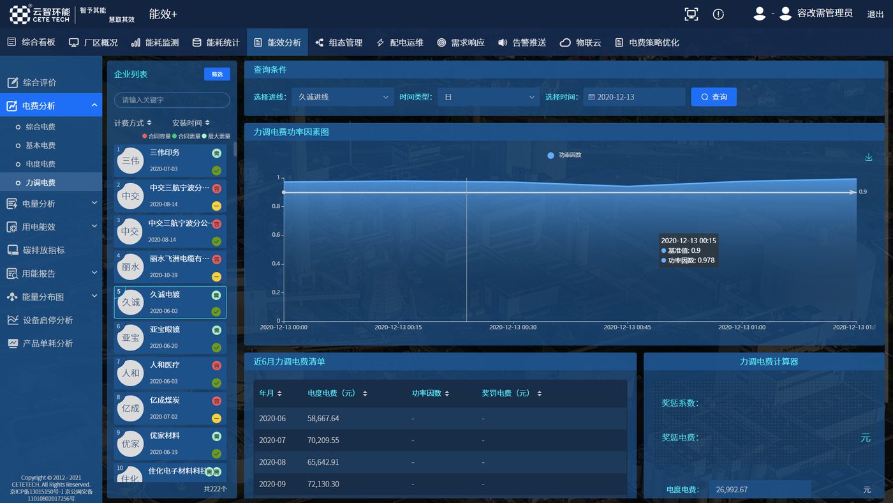Screen dimensions: 893x503
Task: Open the 选择进线 久诚进线 dropdown
Action: tap(343, 97)
